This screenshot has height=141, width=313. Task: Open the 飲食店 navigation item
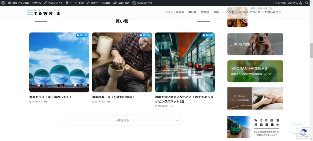click(205, 12)
